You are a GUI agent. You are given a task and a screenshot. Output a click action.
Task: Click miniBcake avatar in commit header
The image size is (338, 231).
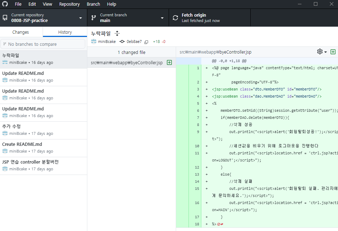94,42
